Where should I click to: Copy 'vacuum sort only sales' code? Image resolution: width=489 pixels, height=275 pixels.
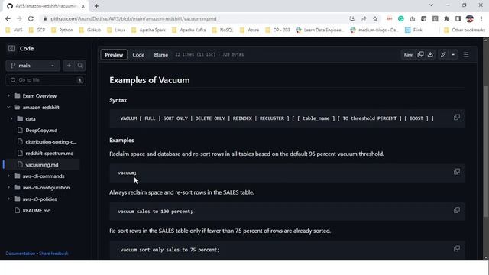click(x=457, y=248)
